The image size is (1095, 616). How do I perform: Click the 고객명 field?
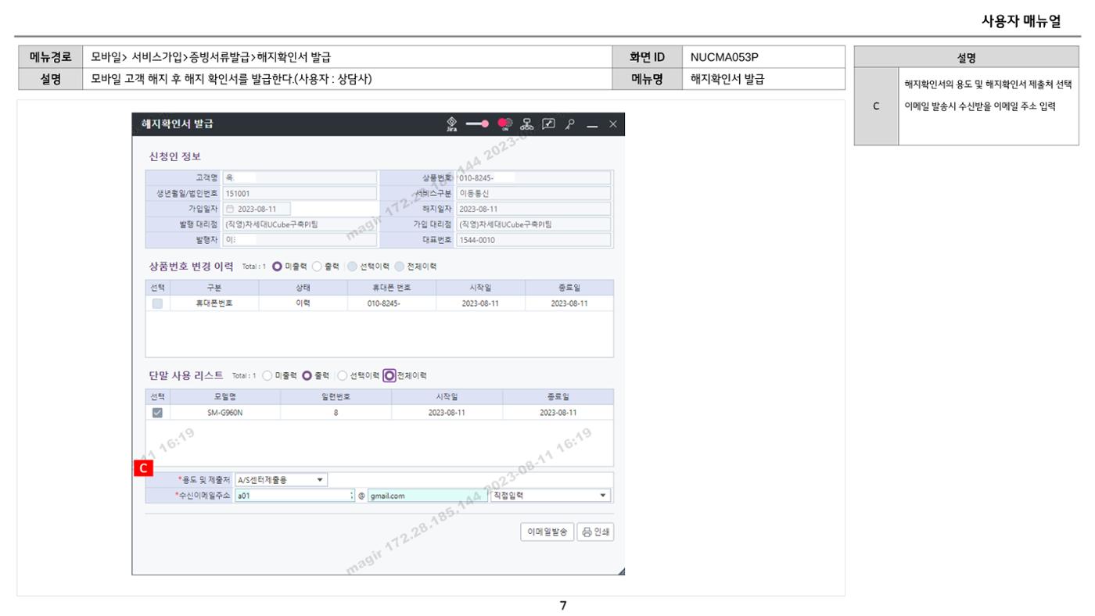click(x=300, y=177)
